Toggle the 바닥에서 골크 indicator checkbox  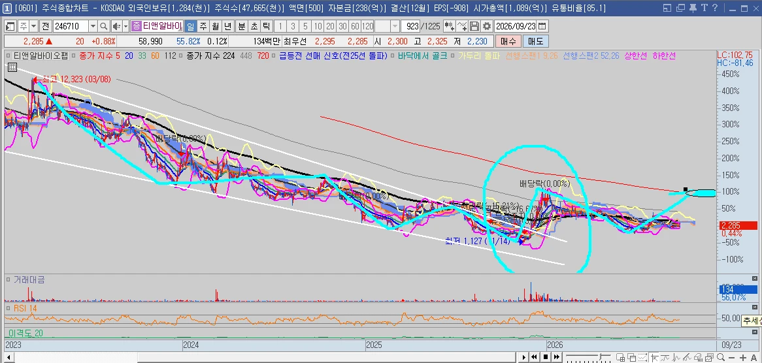pos(393,55)
